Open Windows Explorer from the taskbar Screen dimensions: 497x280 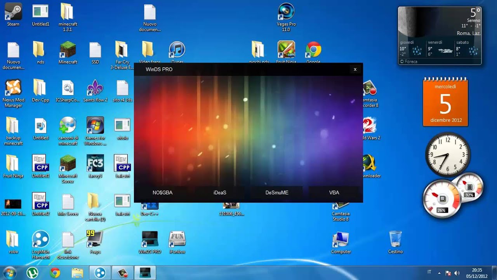click(x=77, y=273)
